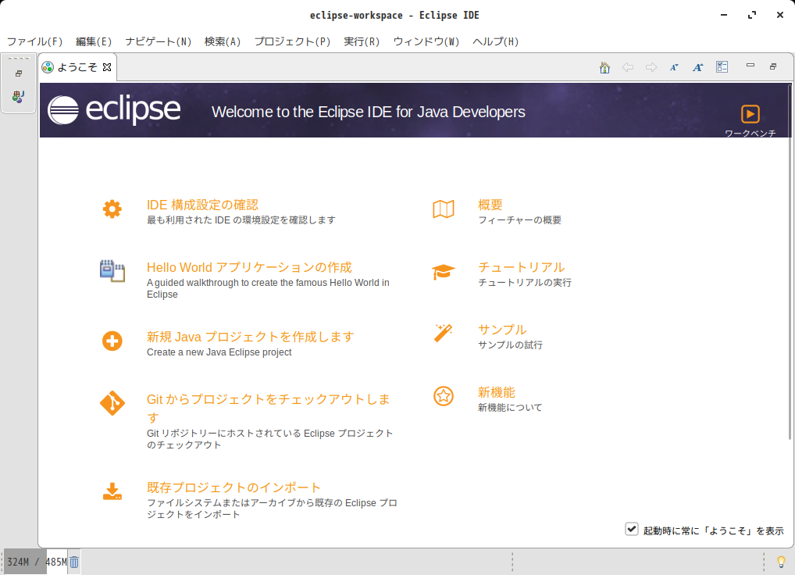Run garbage collector trash icon
The image size is (795, 575).
coord(74,562)
